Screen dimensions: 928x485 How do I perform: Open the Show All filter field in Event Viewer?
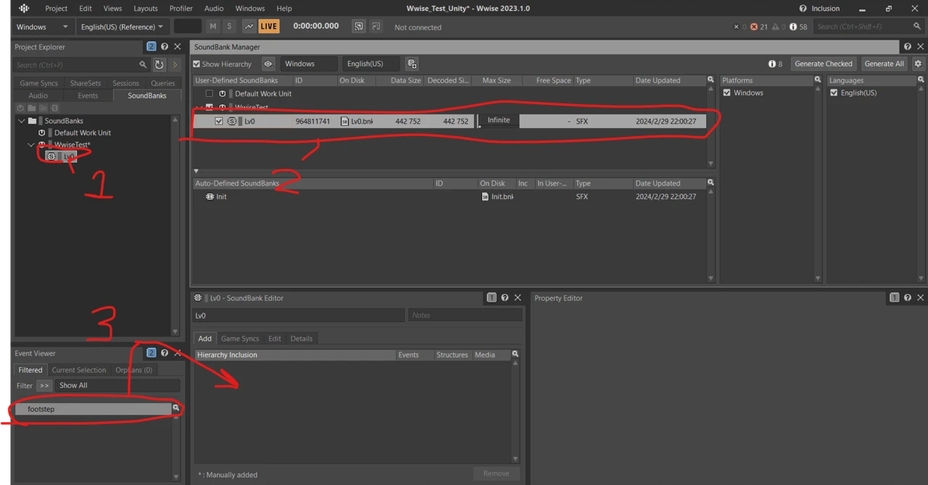pos(118,386)
